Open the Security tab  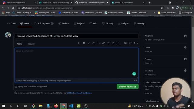coord(108,23)
